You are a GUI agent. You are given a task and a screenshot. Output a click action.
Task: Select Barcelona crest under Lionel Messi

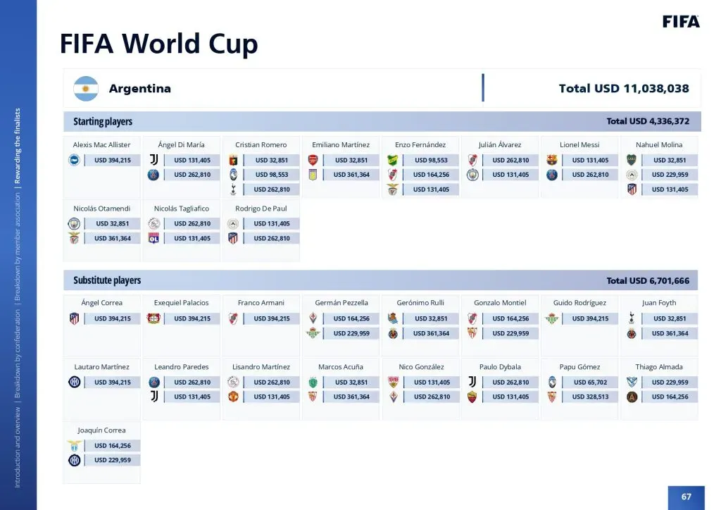552,161
